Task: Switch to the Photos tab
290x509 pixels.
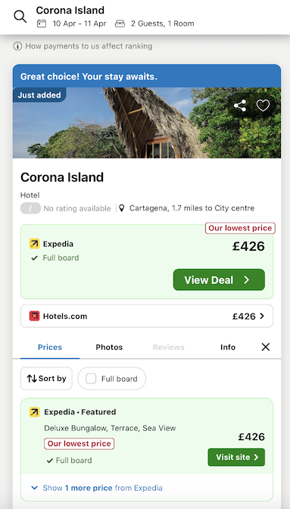Action: click(109, 347)
